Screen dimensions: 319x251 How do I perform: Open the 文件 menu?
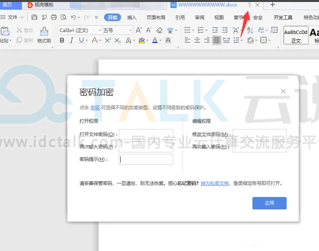[13, 17]
